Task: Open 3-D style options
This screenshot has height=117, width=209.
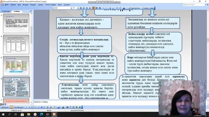Action: (x=79, y=107)
